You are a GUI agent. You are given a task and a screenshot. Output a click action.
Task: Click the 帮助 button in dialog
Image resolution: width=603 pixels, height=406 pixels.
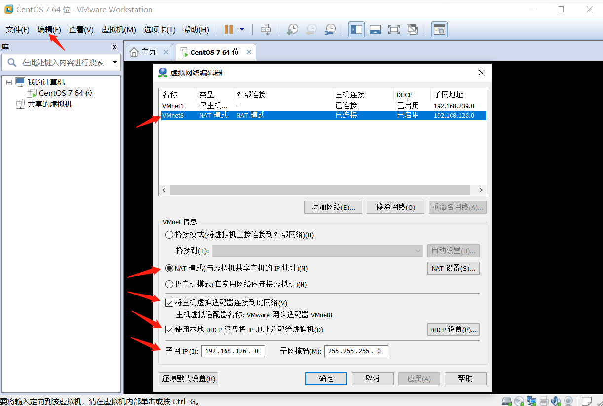(x=465, y=379)
